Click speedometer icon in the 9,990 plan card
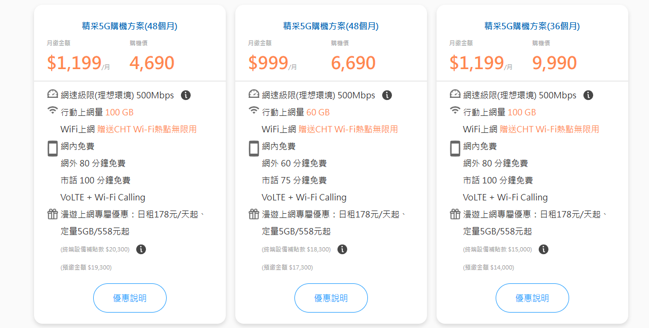Screen dimensions: 649x328 point(455,94)
